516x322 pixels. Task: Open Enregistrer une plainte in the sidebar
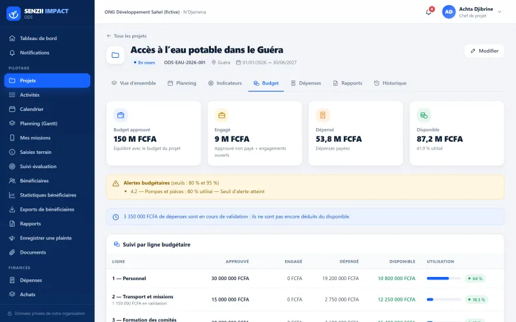coord(47,238)
